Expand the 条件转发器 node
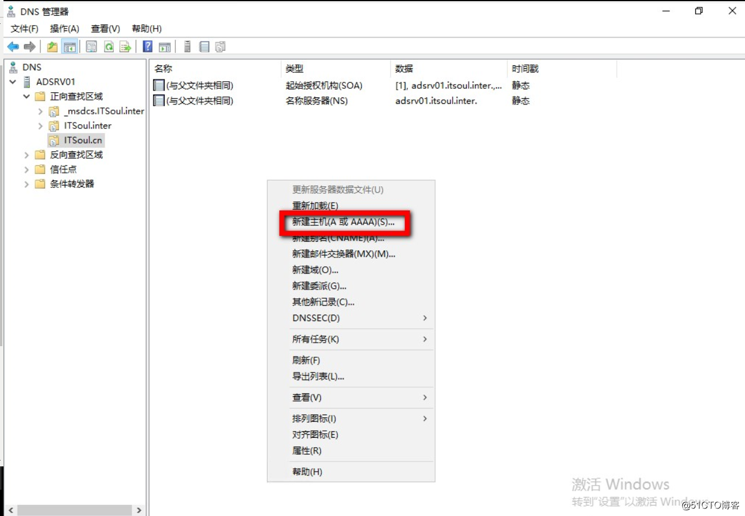Viewport: 745px width, 516px height. click(27, 184)
